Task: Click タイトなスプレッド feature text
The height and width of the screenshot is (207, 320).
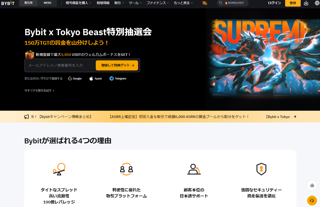Action: [x=59, y=190]
